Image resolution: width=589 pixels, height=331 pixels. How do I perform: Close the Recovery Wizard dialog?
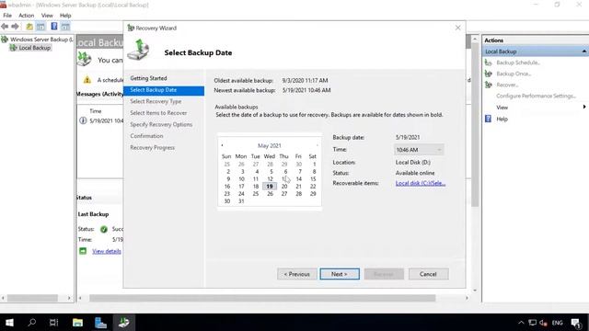458,28
